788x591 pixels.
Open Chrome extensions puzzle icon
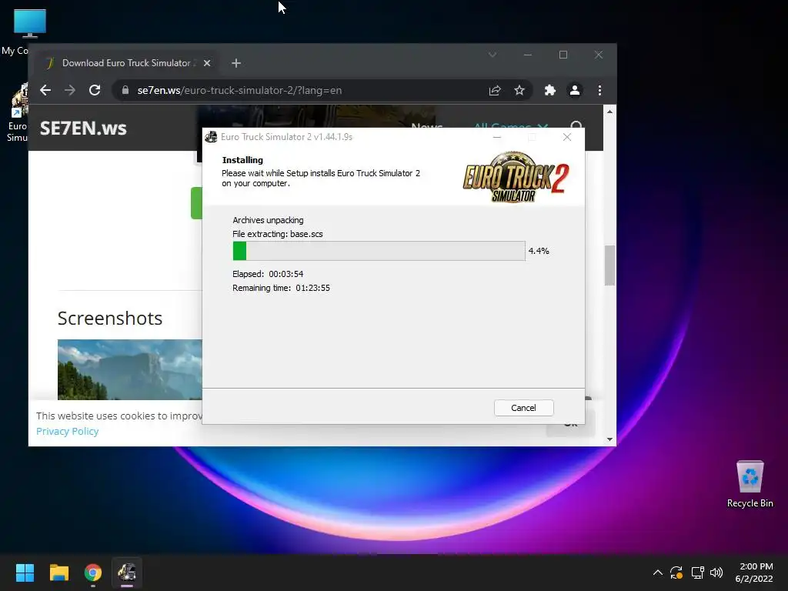pos(550,91)
